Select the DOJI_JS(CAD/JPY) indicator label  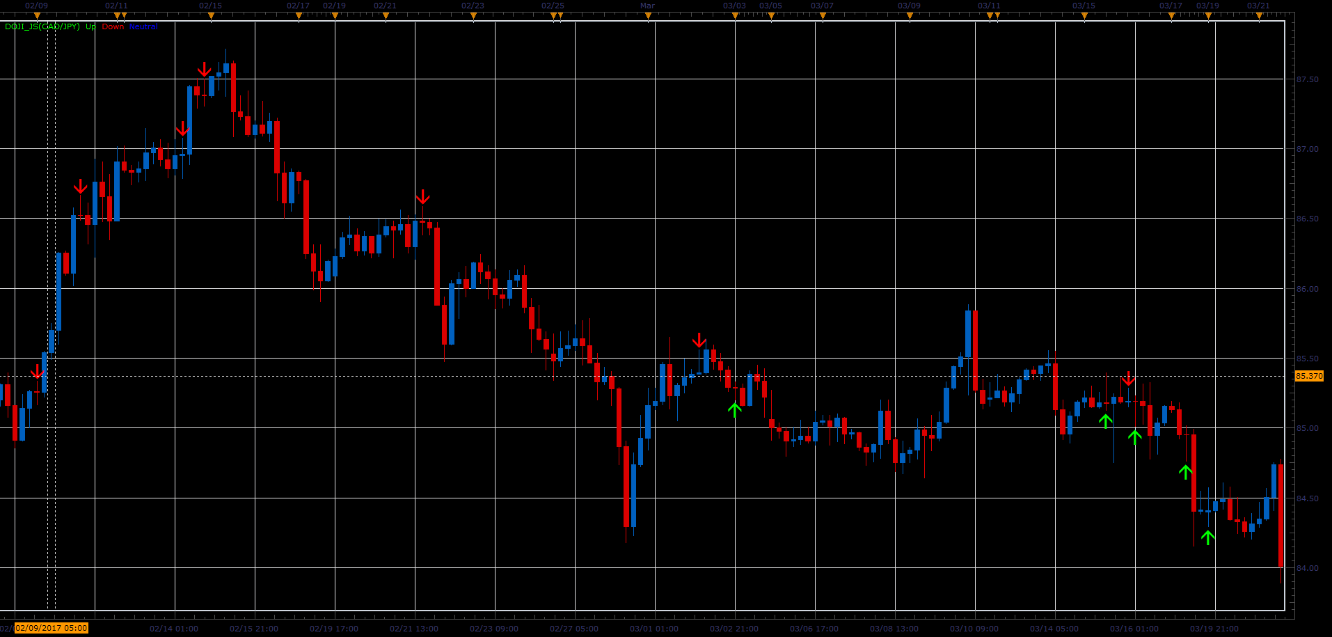(42, 26)
